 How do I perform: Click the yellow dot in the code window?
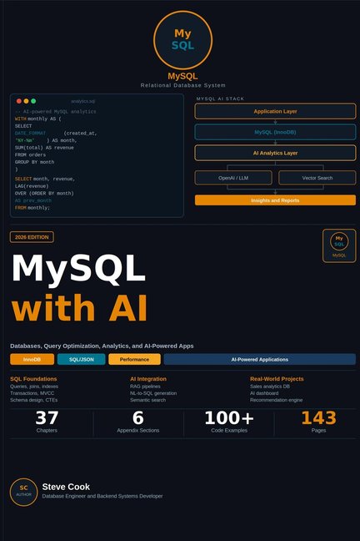pos(26,101)
